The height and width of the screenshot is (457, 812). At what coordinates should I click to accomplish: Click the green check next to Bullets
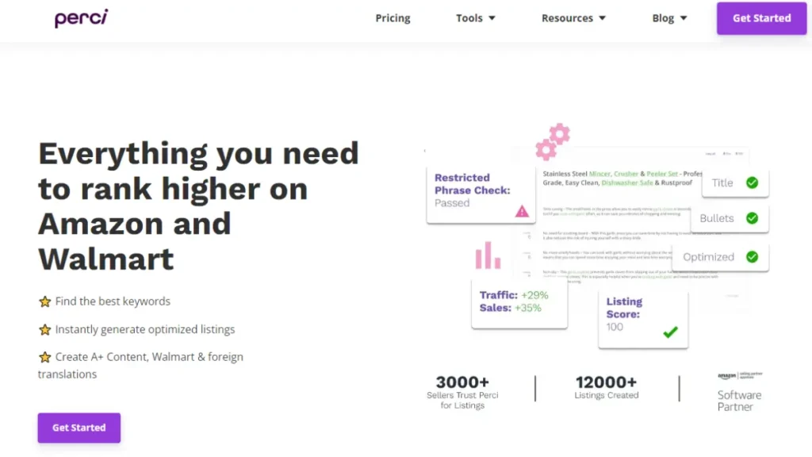[x=752, y=218]
